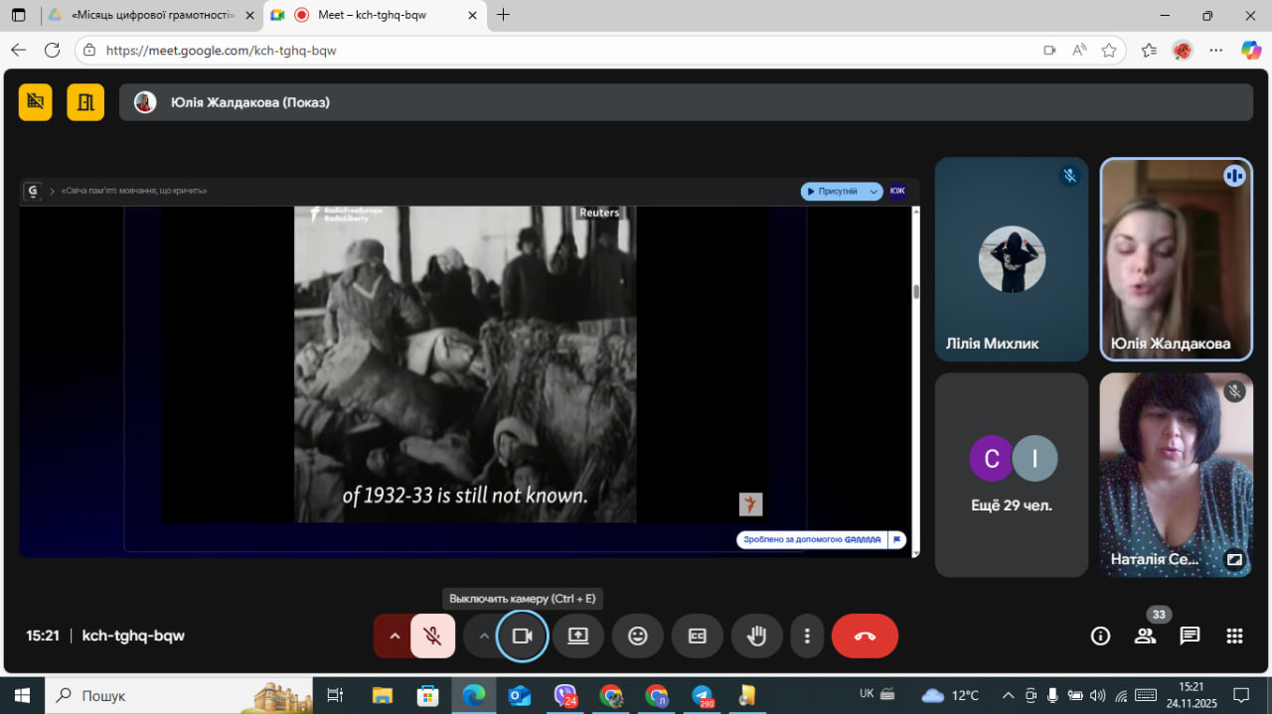The image size is (1272, 714).
Task: Show the participants list icon
Action: (x=1145, y=637)
